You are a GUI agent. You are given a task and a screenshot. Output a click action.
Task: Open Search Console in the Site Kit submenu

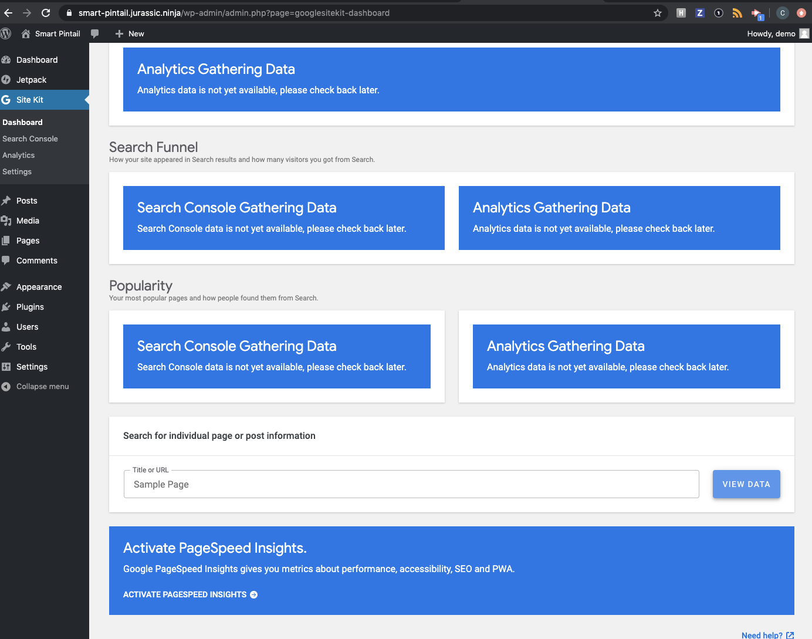click(30, 138)
